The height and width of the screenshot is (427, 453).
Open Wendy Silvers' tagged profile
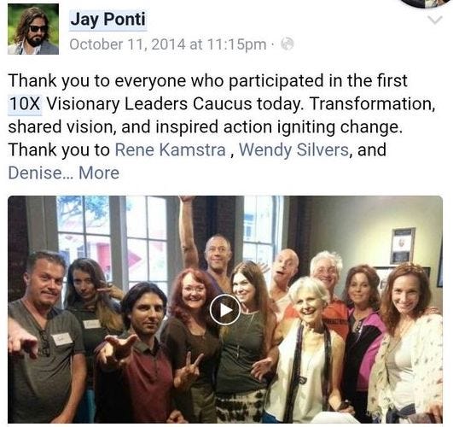click(293, 149)
